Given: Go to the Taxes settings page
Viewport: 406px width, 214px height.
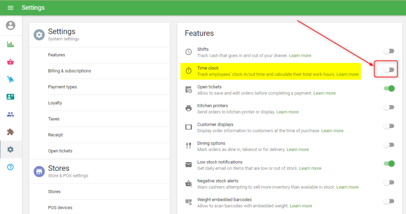Looking at the screenshot, I should click(54, 119).
